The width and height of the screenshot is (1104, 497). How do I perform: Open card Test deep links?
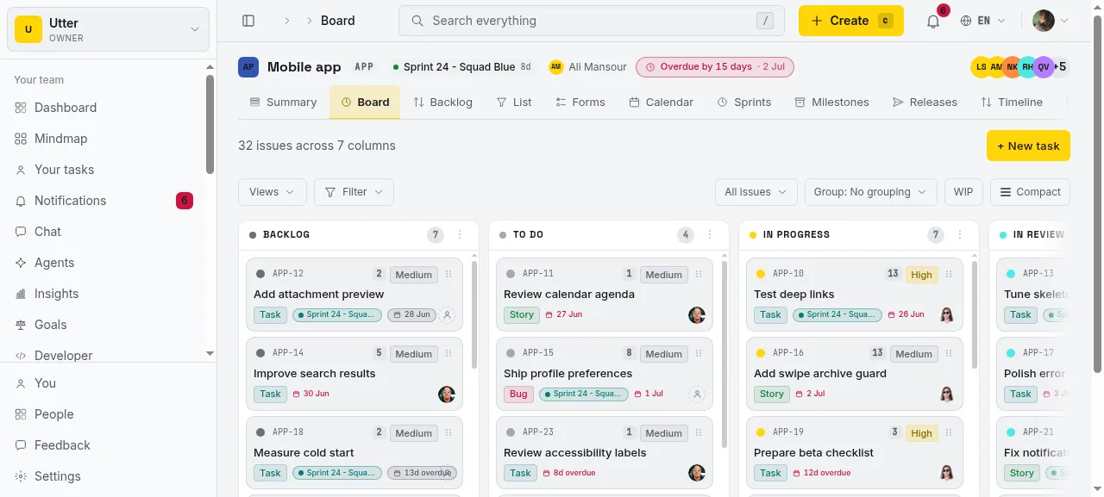[794, 295]
